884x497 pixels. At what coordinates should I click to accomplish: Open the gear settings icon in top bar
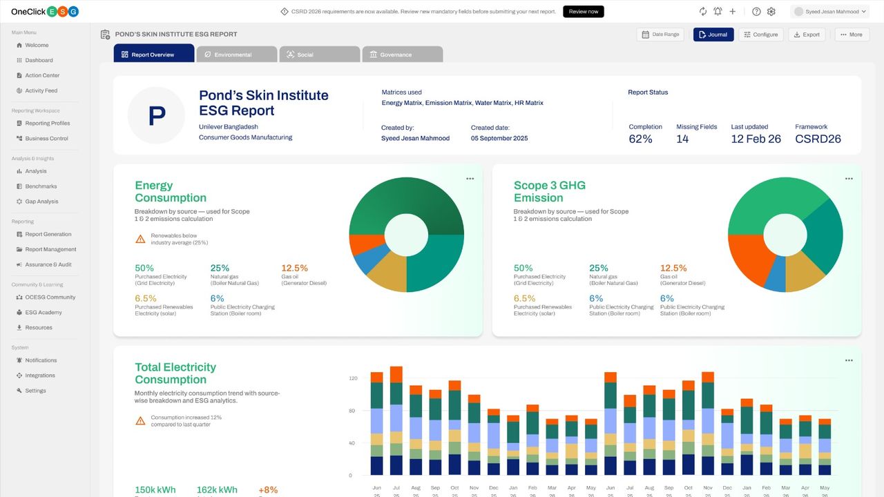click(771, 12)
